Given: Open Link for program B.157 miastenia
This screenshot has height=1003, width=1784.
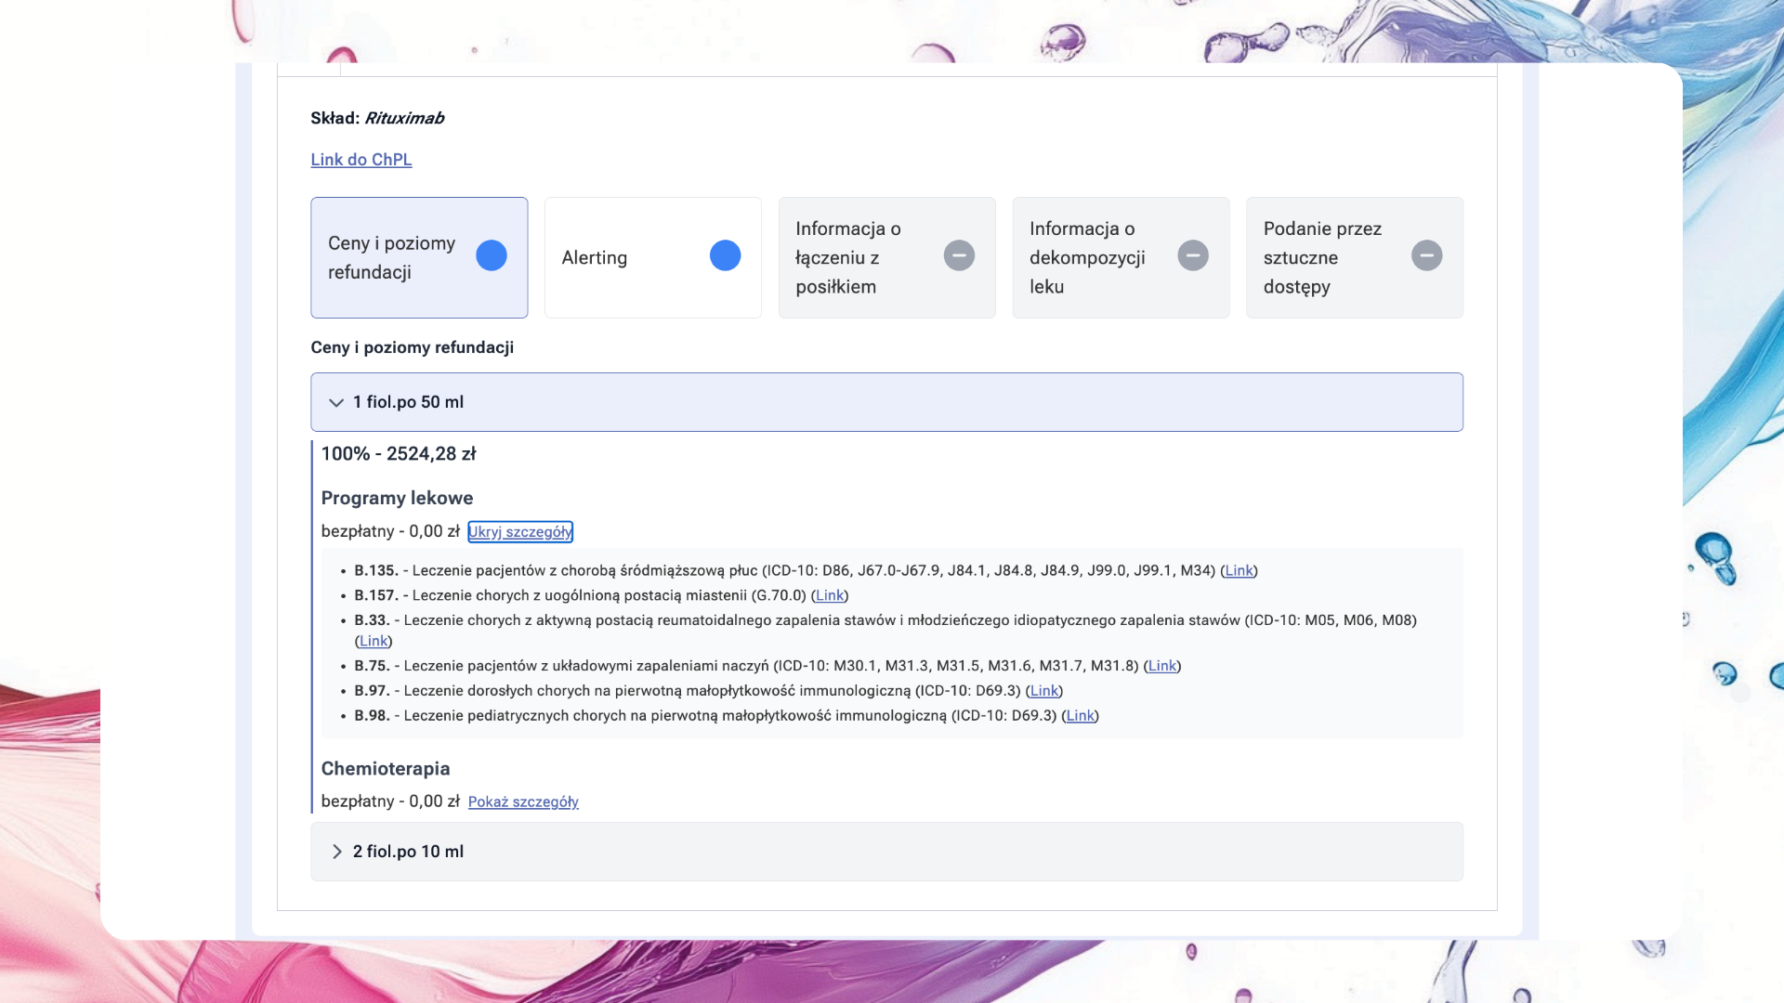Looking at the screenshot, I should click(x=829, y=596).
